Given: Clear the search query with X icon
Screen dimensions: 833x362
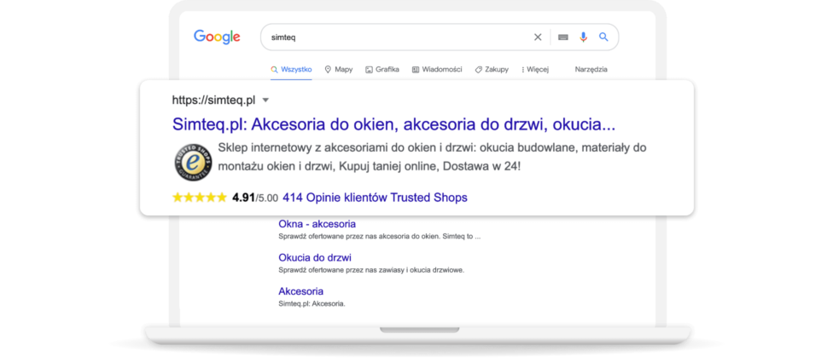Looking at the screenshot, I should pyautogui.click(x=538, y=37).
